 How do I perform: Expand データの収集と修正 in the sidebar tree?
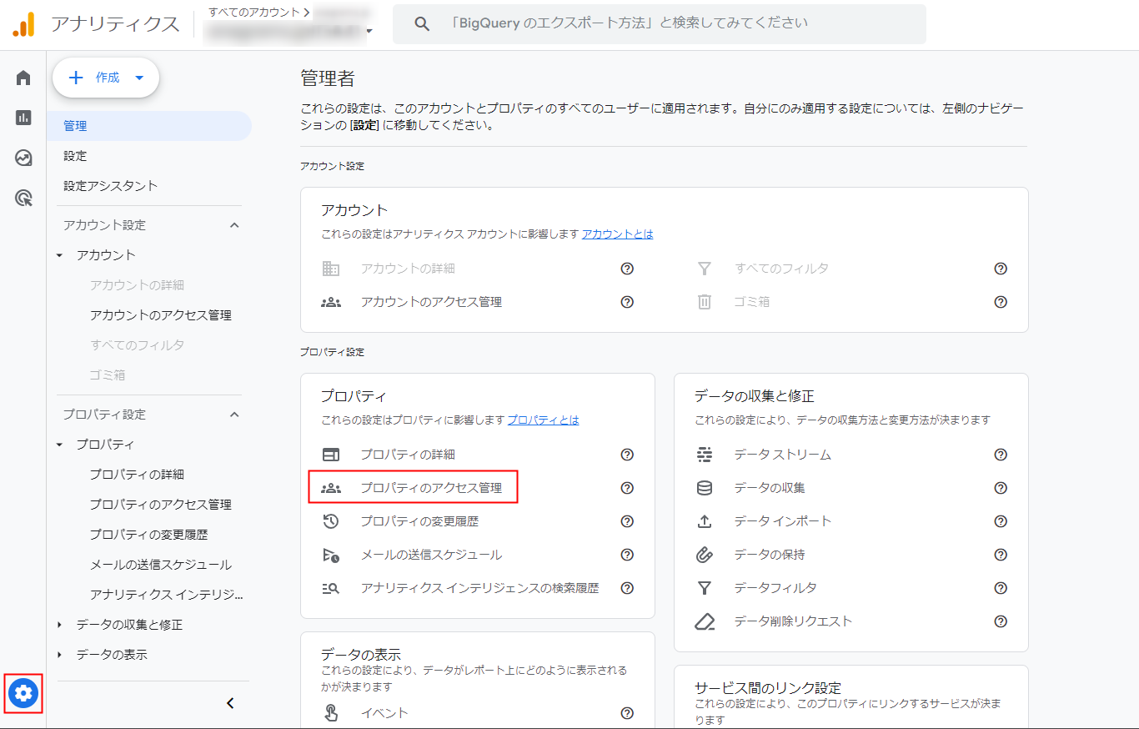tap(59, 625)
